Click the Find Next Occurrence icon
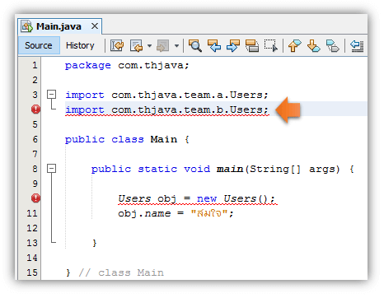Image resolution: width=384 pixels, height=298 pixels. click(233, 45)
